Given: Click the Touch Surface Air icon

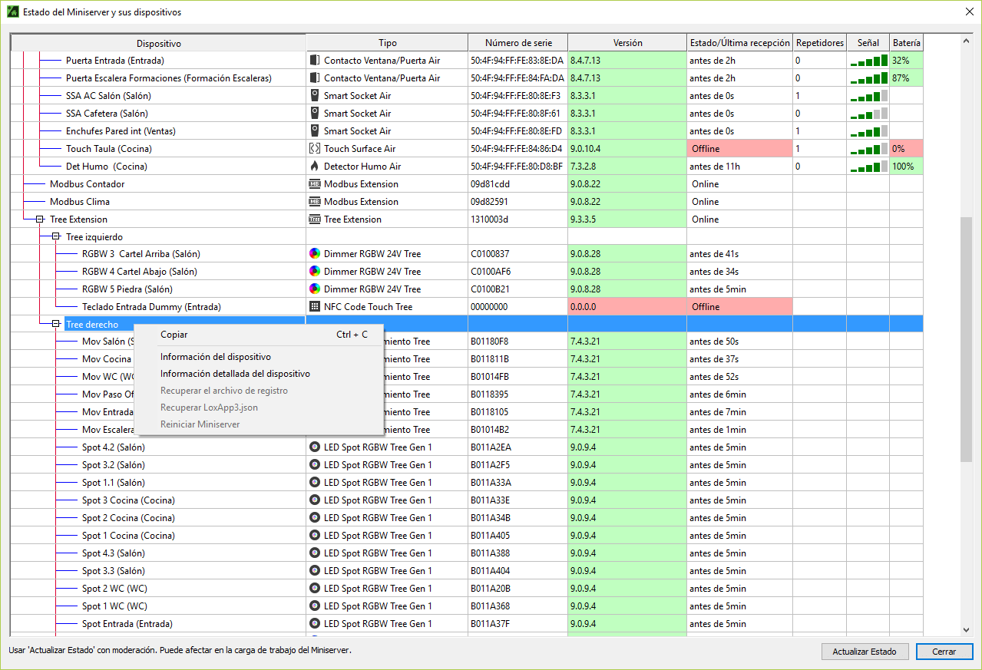Looking at the screenshot, I should (x=314, y=148).
